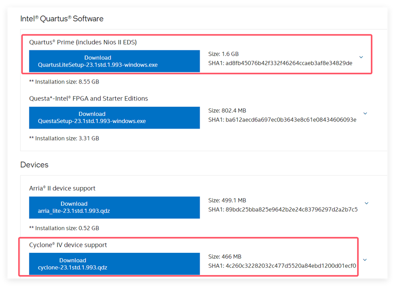Click the Quartus Prime (includes Nios II EDS) title
Viewport: 395px width, 286px height.
(83, 42)
